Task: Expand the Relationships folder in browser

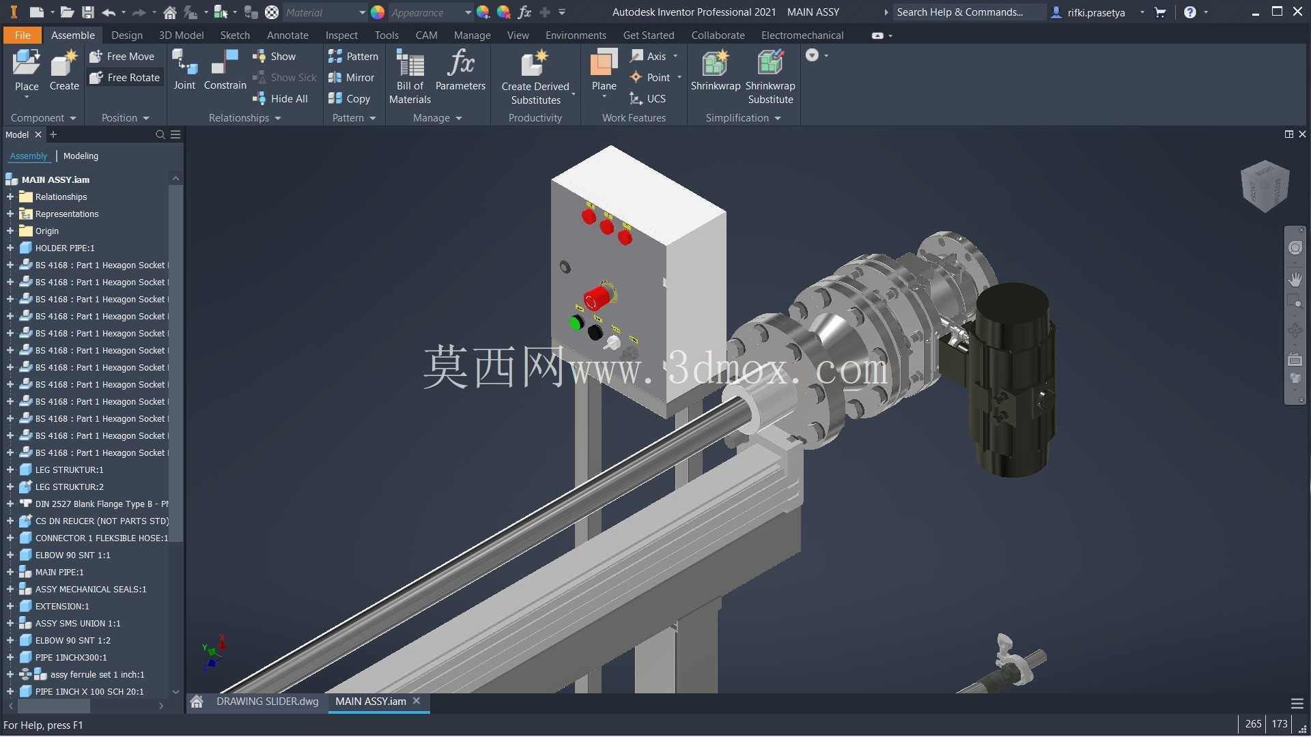Action: pyautogui.click(x=10, y=197)
